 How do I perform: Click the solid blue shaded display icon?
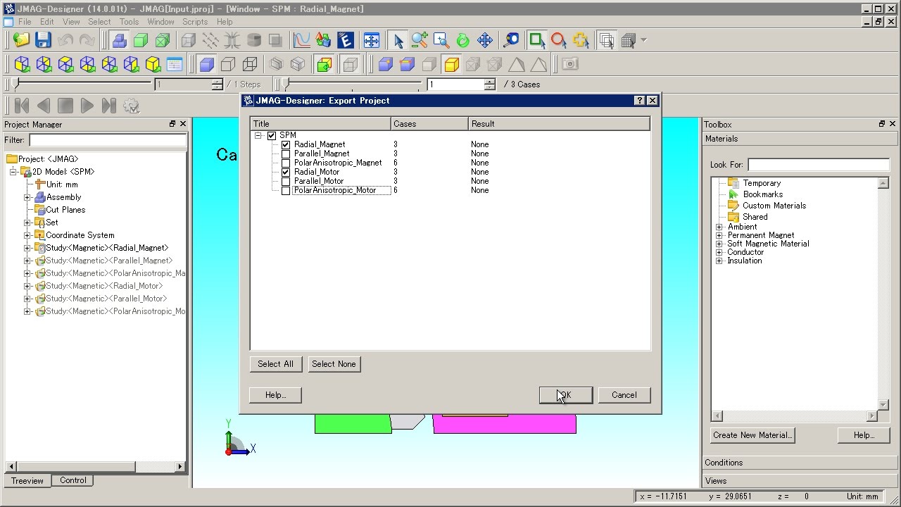pos(206,65)
